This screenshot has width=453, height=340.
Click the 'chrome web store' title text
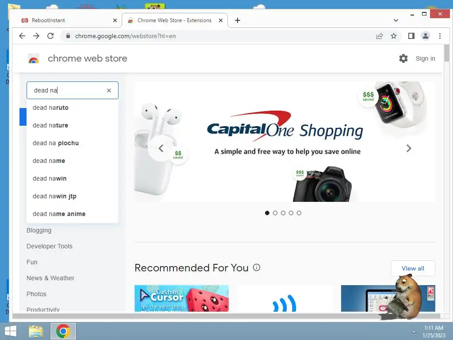[x=87, y=58]
